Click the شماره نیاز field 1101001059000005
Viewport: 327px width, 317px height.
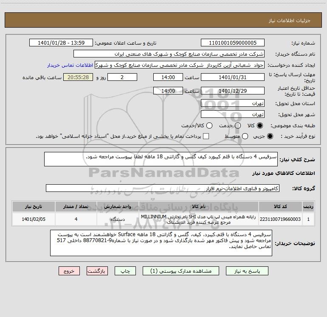coord(233,43)
